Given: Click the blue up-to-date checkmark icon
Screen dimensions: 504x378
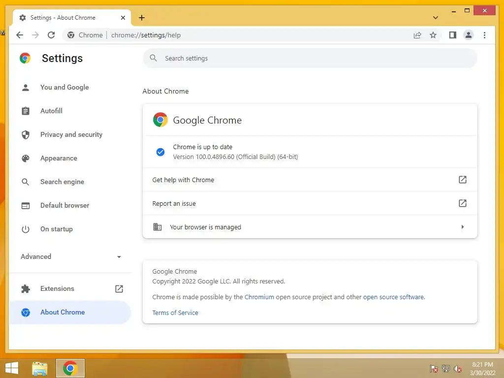Looking at the screenshot, I should point(160,152).
